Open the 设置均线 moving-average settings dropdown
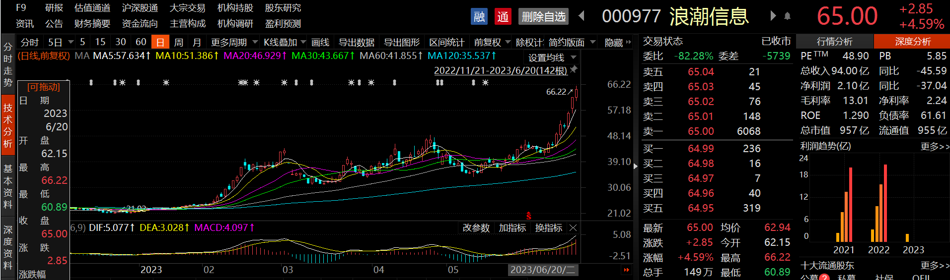 tap(552, 57)
